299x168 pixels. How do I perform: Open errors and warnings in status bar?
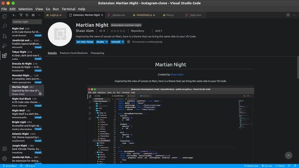[x=31, y=166]
